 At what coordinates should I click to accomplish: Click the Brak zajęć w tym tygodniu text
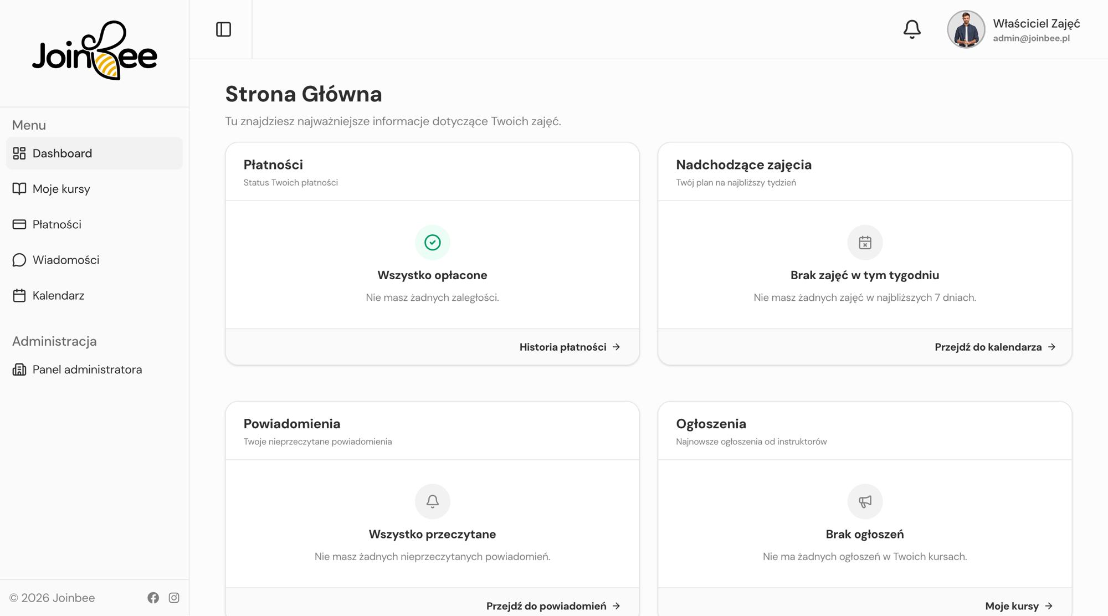865,275
